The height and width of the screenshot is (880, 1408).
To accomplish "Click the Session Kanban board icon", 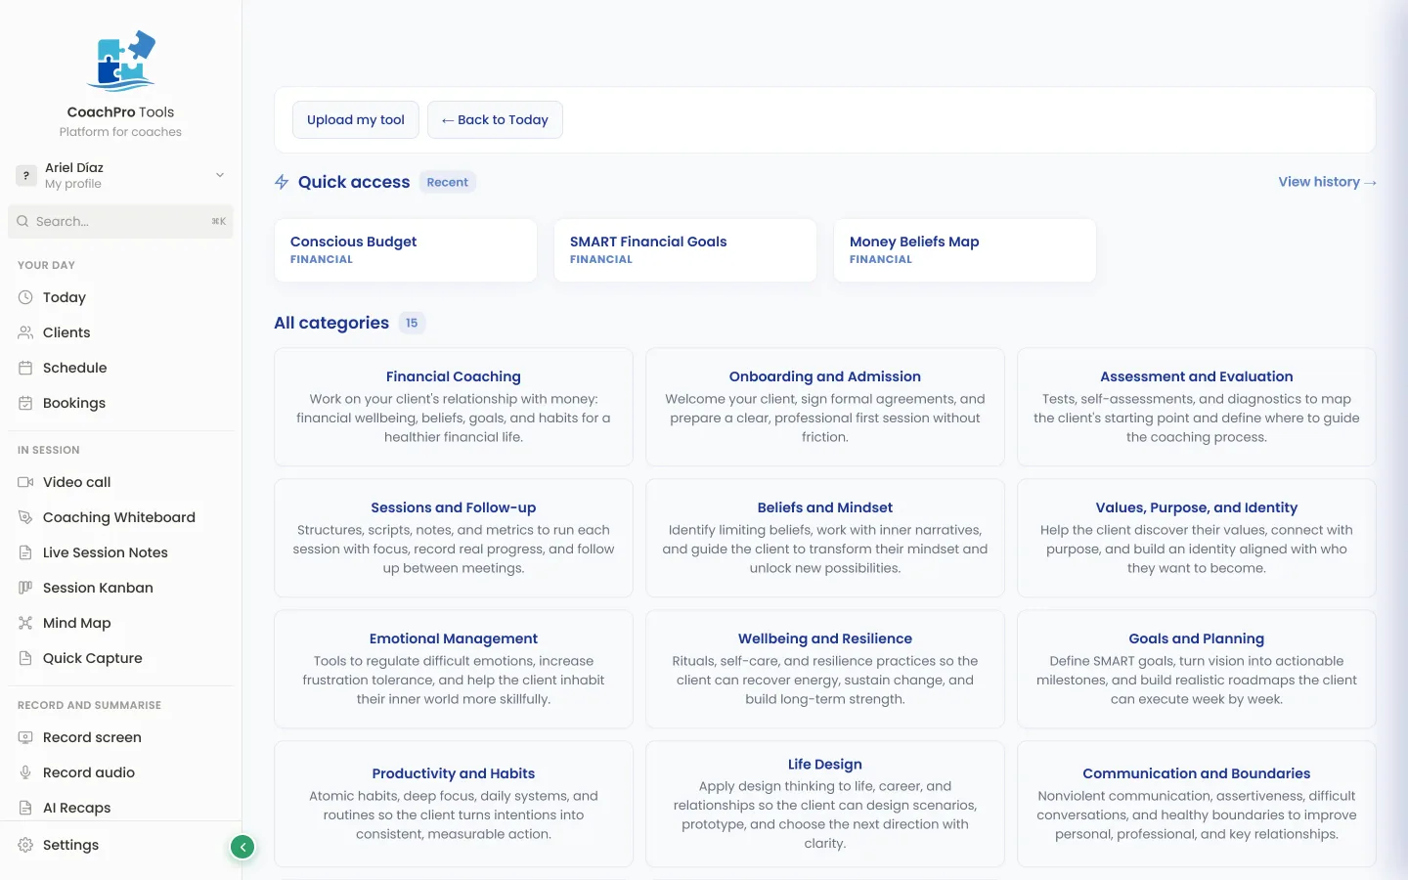I will point(25,588).
